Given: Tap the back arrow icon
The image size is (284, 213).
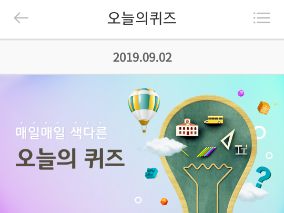Looking at the screenshot, I should [x=21, y=18].
